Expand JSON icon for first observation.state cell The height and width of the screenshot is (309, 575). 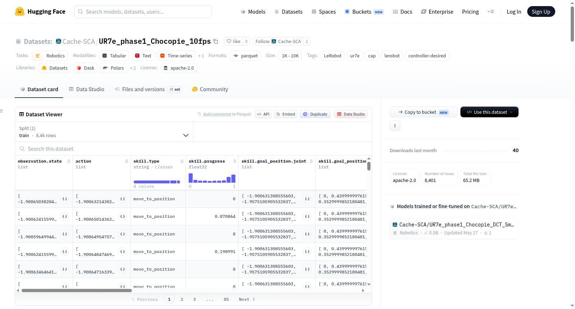click(x=65, y=199)
